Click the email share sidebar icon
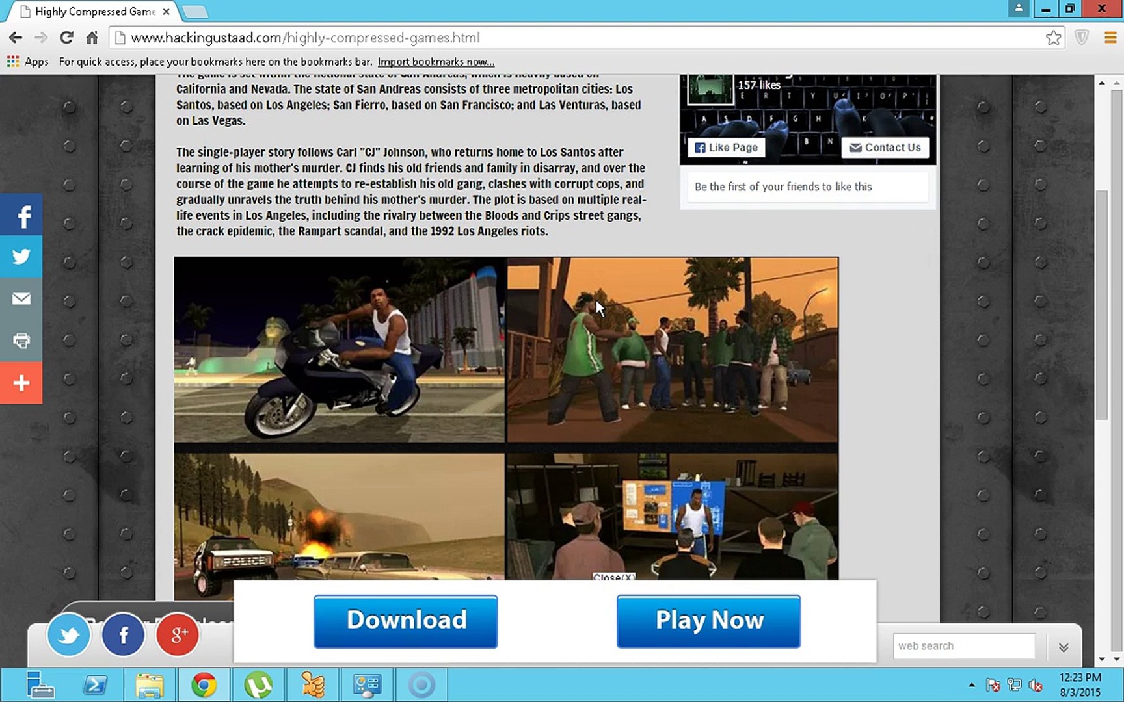1124x702 pixels. [21, 298]
